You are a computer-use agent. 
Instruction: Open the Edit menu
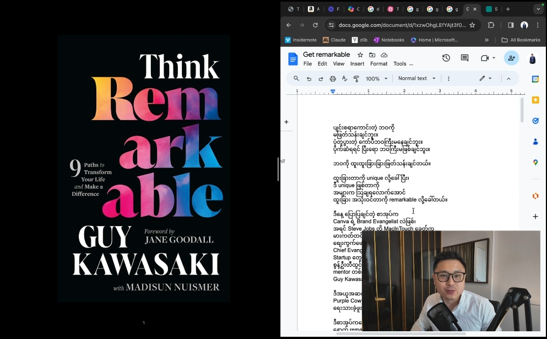(322, 64)
